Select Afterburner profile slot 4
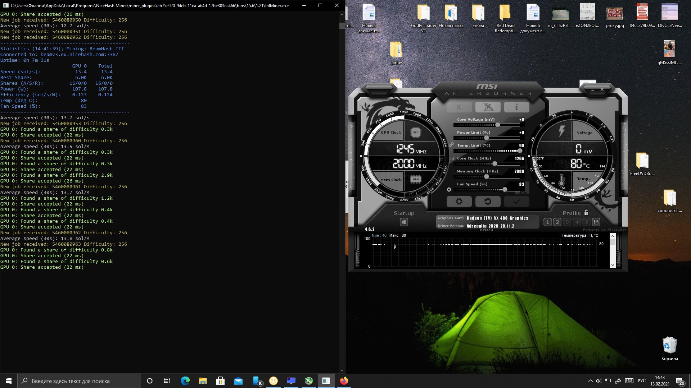691x388 pixels. [577, 222]
